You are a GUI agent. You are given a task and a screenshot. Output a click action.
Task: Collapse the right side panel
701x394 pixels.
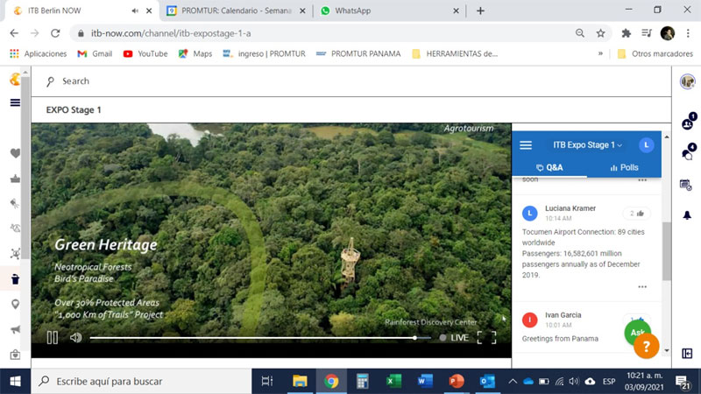pyautogui.click(x=687, y=354)
